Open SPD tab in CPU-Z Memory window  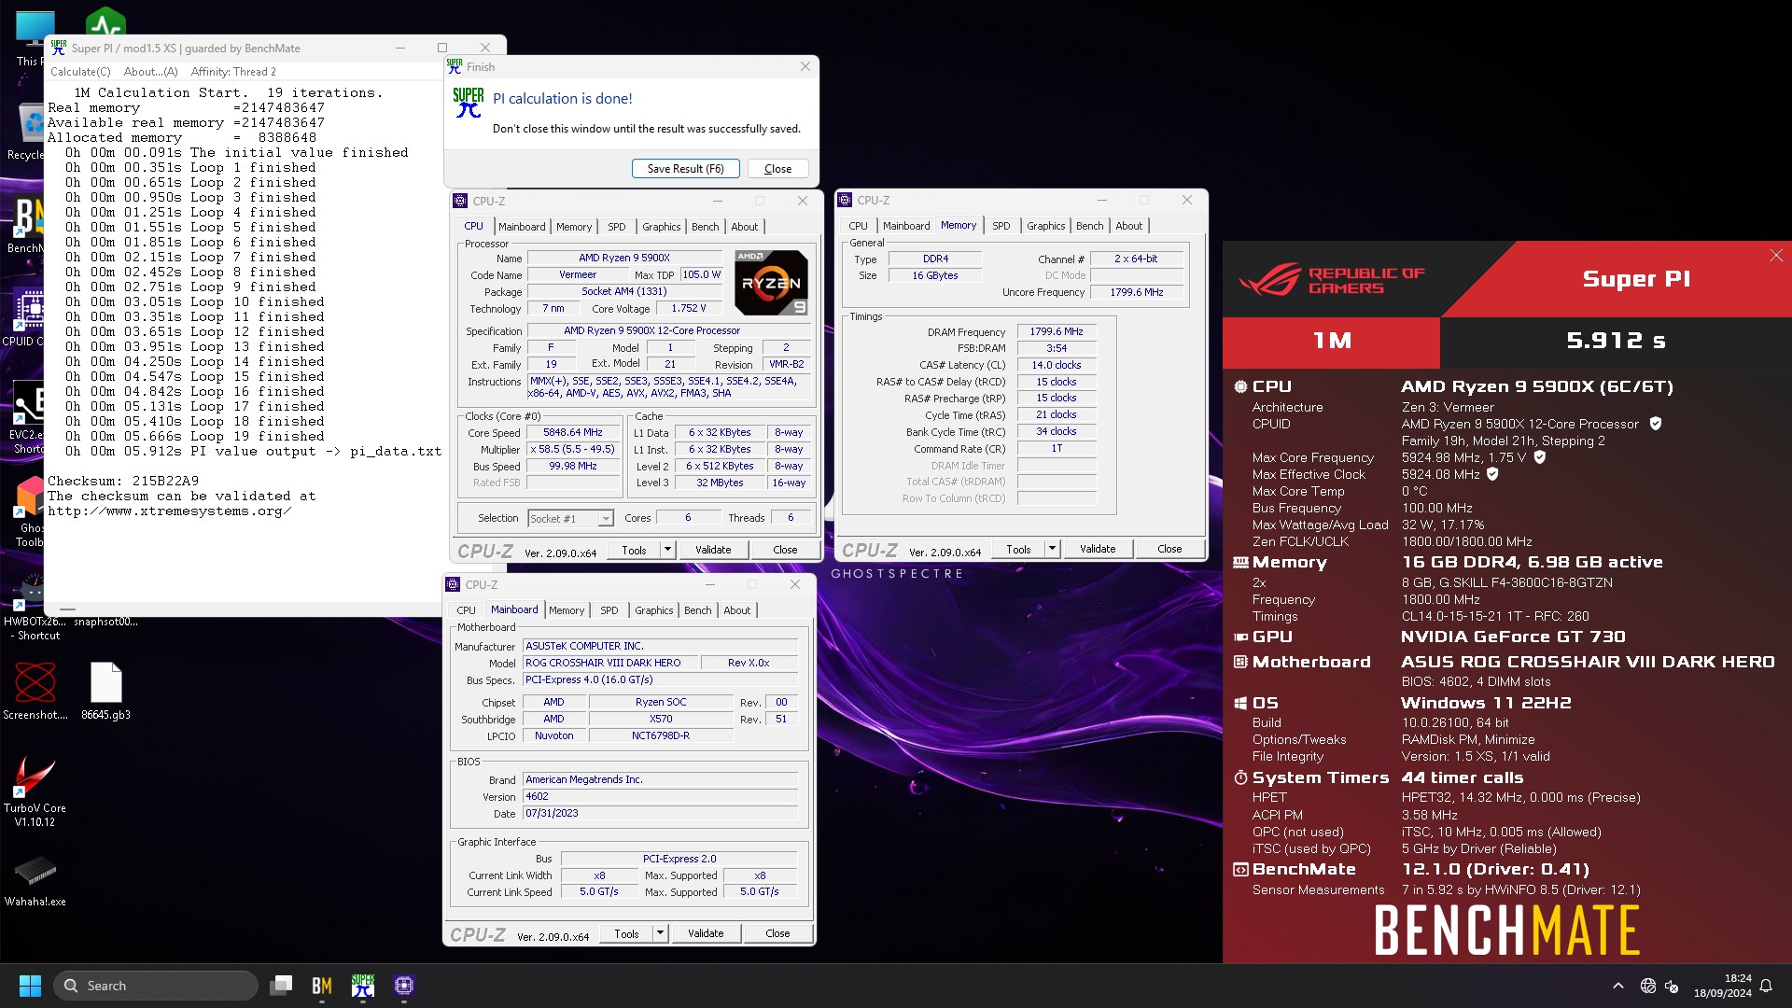point(1001,226)
